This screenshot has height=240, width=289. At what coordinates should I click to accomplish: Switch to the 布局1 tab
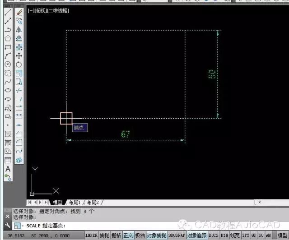pos(75,203)
